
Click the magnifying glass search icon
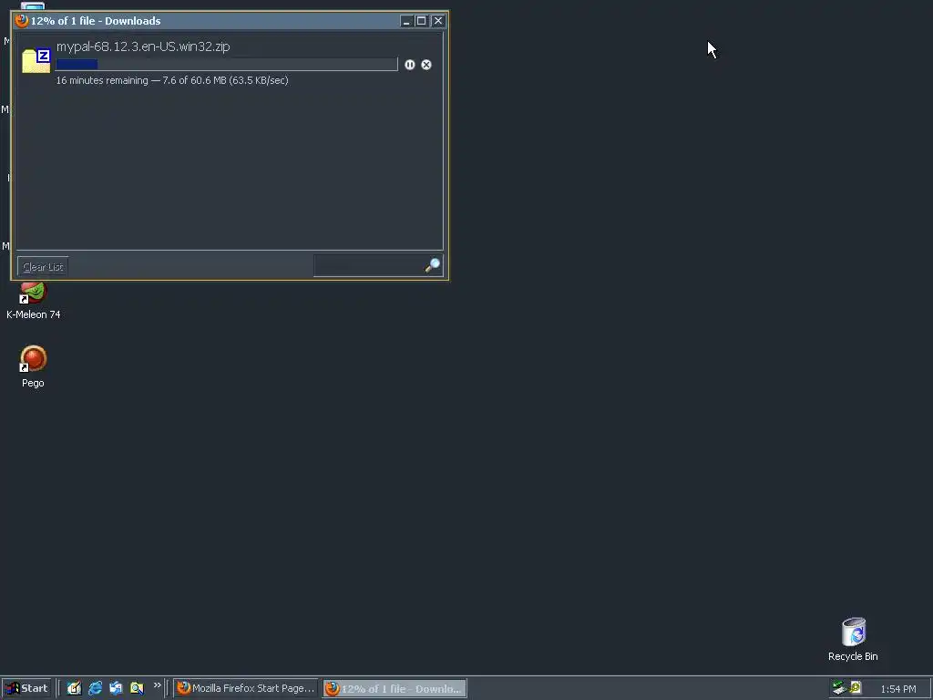click(433, 265)
